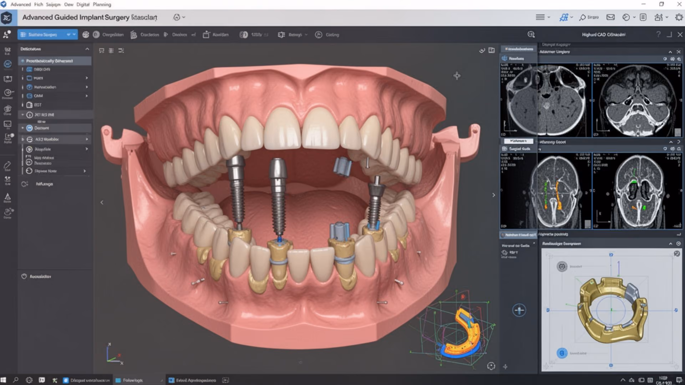Image resolution: width=685 pixels, height=385 pixels.
Task: Click the flask icon in left sidebar
Action: (7, 196)
